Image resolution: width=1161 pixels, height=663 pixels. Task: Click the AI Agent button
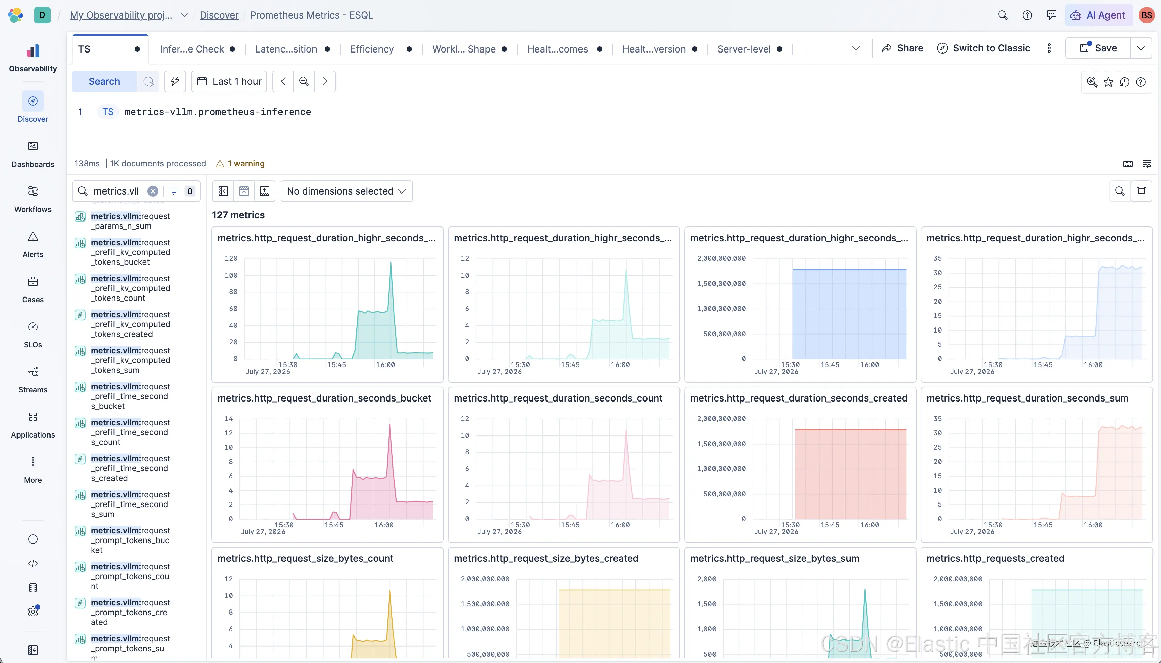click(1098, 15)
